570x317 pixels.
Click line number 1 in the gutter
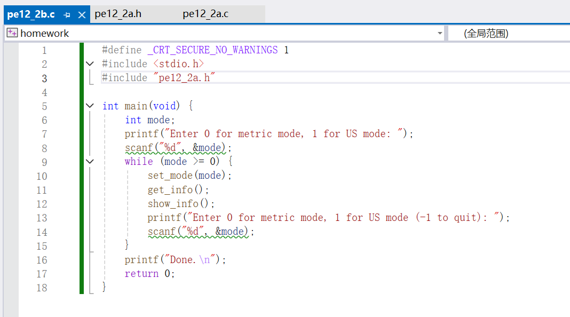44,50
